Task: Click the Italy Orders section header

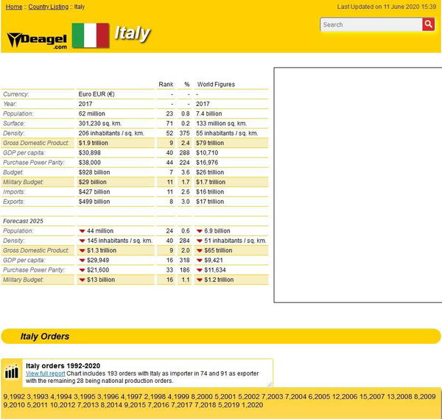Action: click(45, 337)
